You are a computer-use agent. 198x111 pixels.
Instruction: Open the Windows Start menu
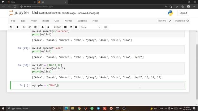click(3, 108)
